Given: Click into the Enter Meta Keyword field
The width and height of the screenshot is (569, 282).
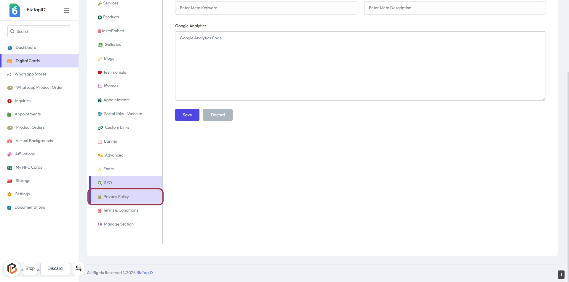Looking at the screenshot, I should 266,8.
